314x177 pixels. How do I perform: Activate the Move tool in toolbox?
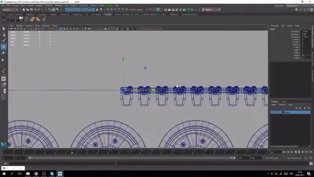coord(3,47)
